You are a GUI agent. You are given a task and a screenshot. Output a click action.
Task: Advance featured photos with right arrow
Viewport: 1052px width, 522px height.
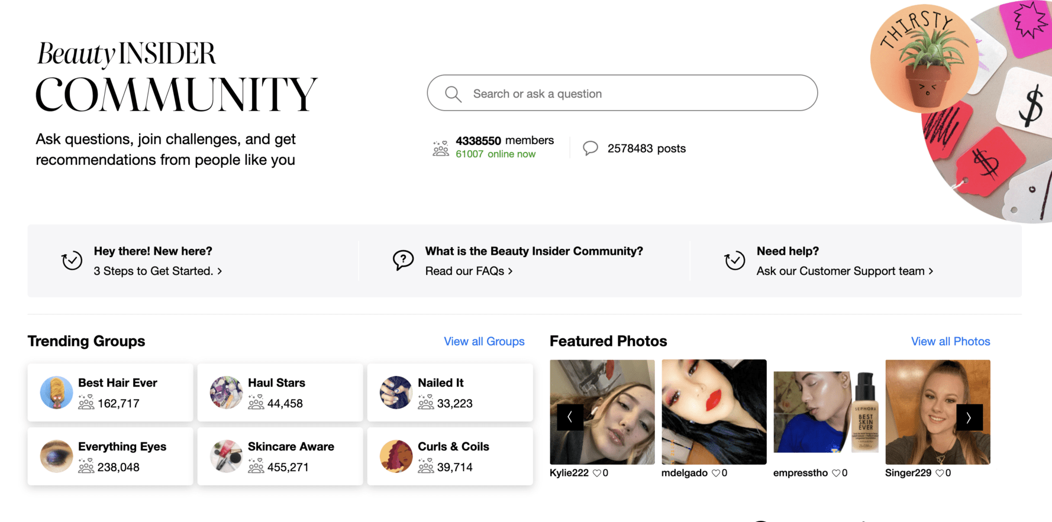tap(969, 417)
